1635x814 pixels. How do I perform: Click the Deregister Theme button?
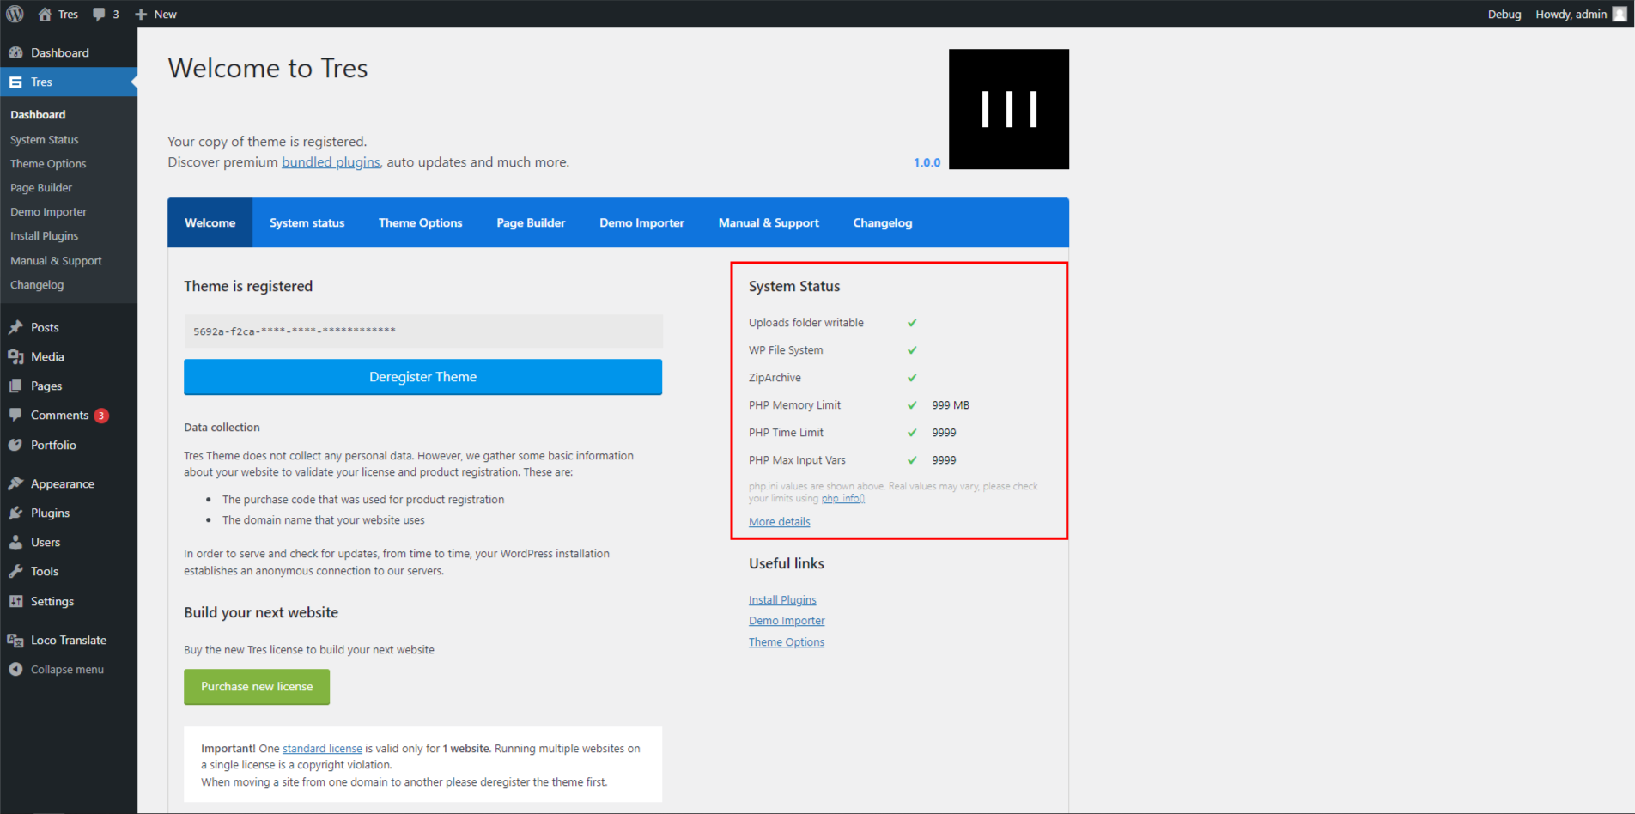[x=422, y=377]
